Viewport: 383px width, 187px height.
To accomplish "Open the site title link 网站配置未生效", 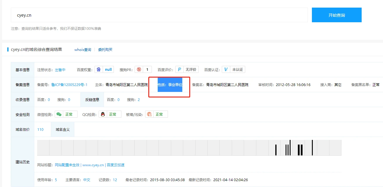I will coord(67,165).
